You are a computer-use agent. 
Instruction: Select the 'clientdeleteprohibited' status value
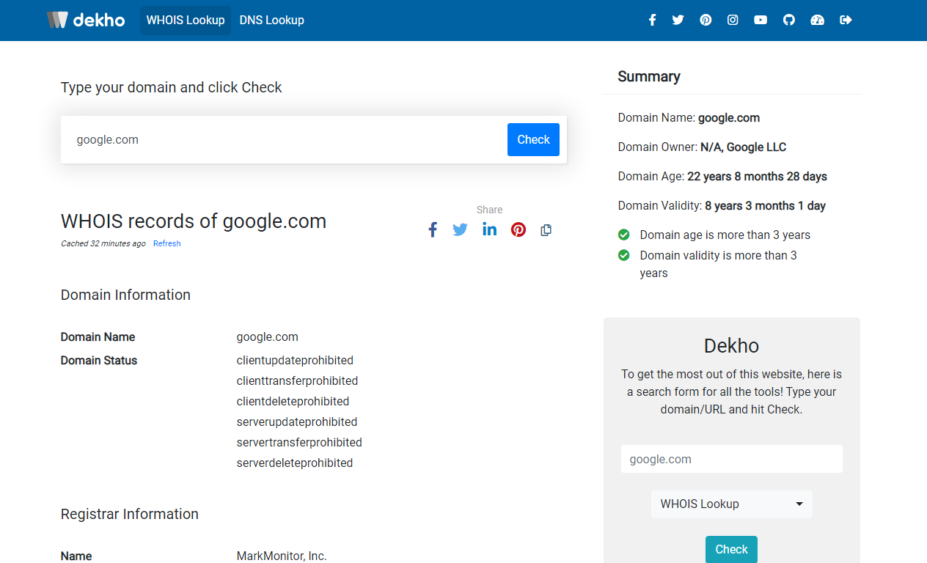tap(293, 402)
